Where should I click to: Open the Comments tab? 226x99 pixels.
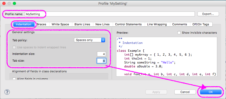180,24
